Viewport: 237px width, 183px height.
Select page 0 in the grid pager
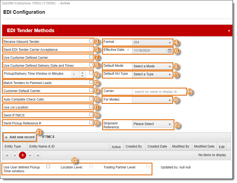pos(23,155)
